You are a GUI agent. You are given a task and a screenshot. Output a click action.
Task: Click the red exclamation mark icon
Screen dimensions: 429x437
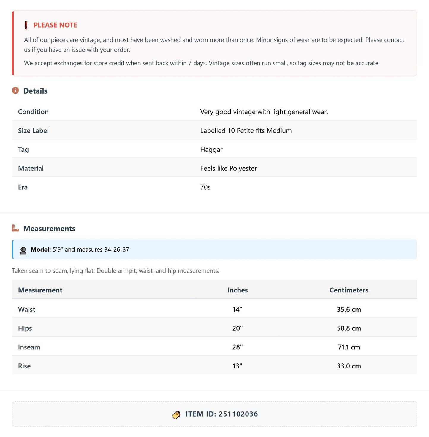(26, 25)
